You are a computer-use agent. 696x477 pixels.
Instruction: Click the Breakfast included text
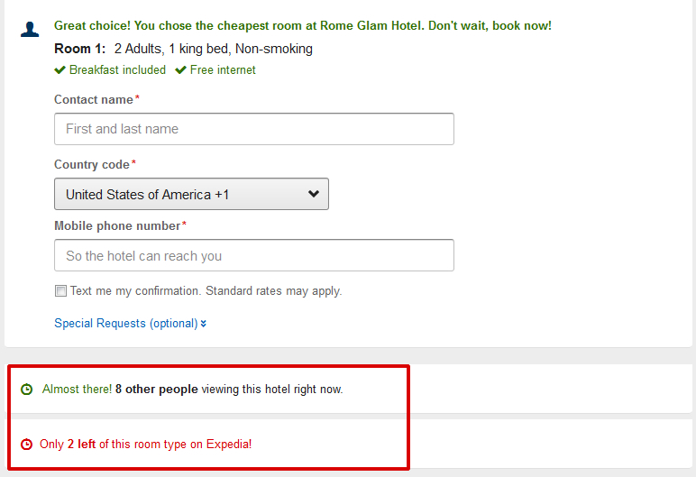pos(117,69)
